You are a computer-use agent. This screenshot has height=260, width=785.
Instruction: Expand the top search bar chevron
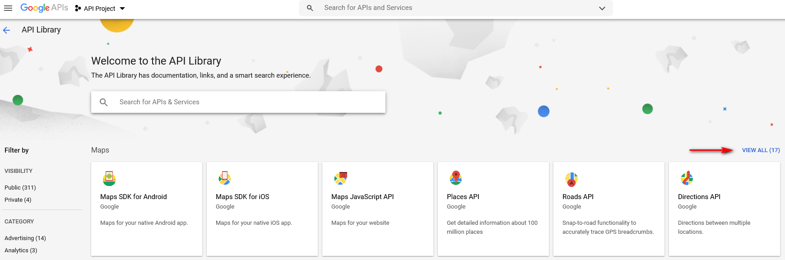click(602, 8)
